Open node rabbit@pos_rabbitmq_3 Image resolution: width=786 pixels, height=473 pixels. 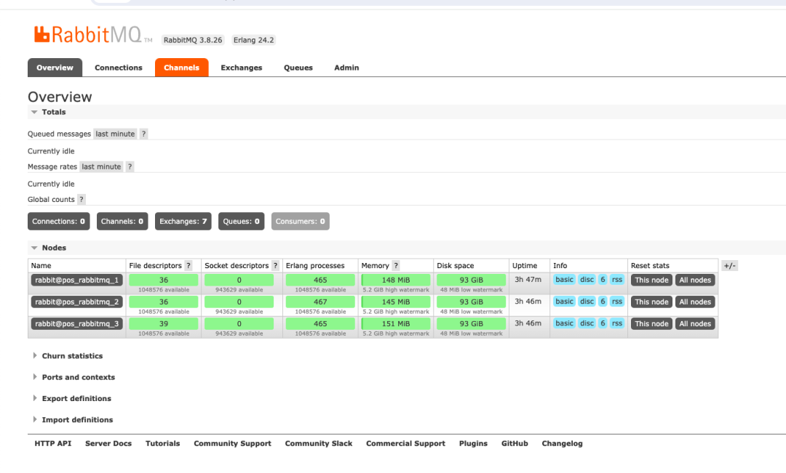(x=76, y=324)
